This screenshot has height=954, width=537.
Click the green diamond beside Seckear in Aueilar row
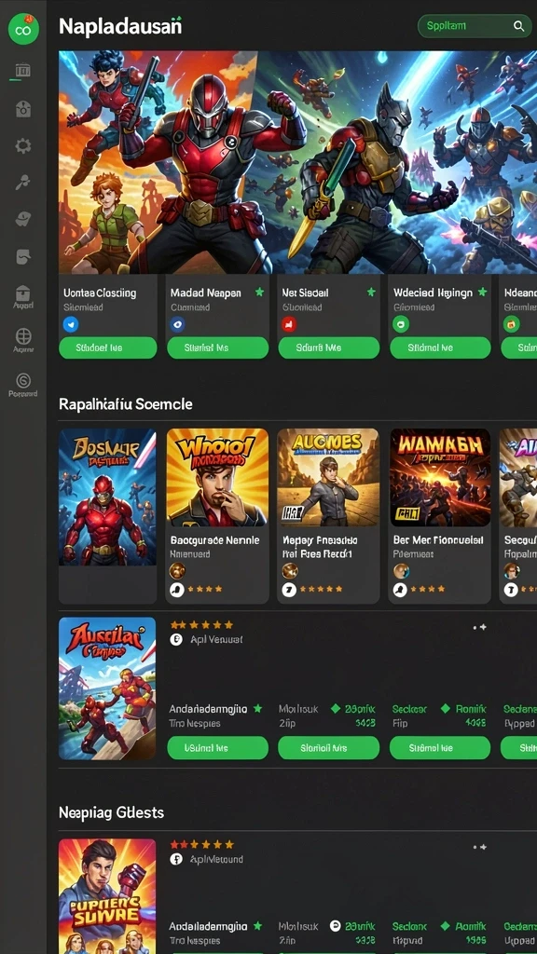pos(445,709)
